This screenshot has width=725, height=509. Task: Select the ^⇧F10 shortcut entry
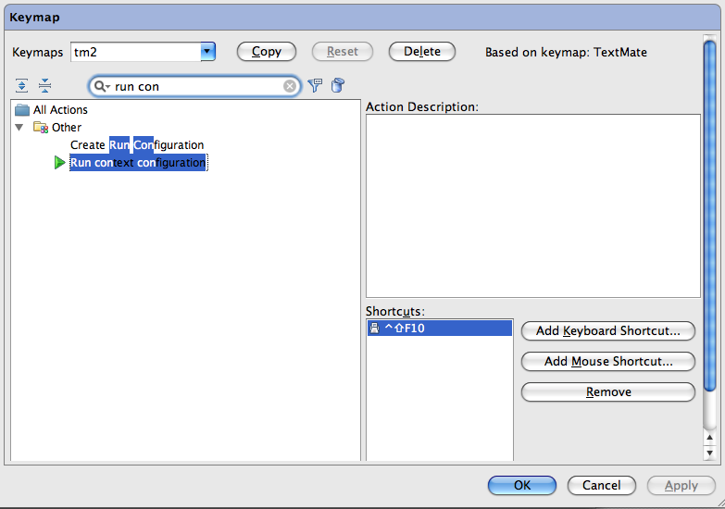tap(440, 329)
